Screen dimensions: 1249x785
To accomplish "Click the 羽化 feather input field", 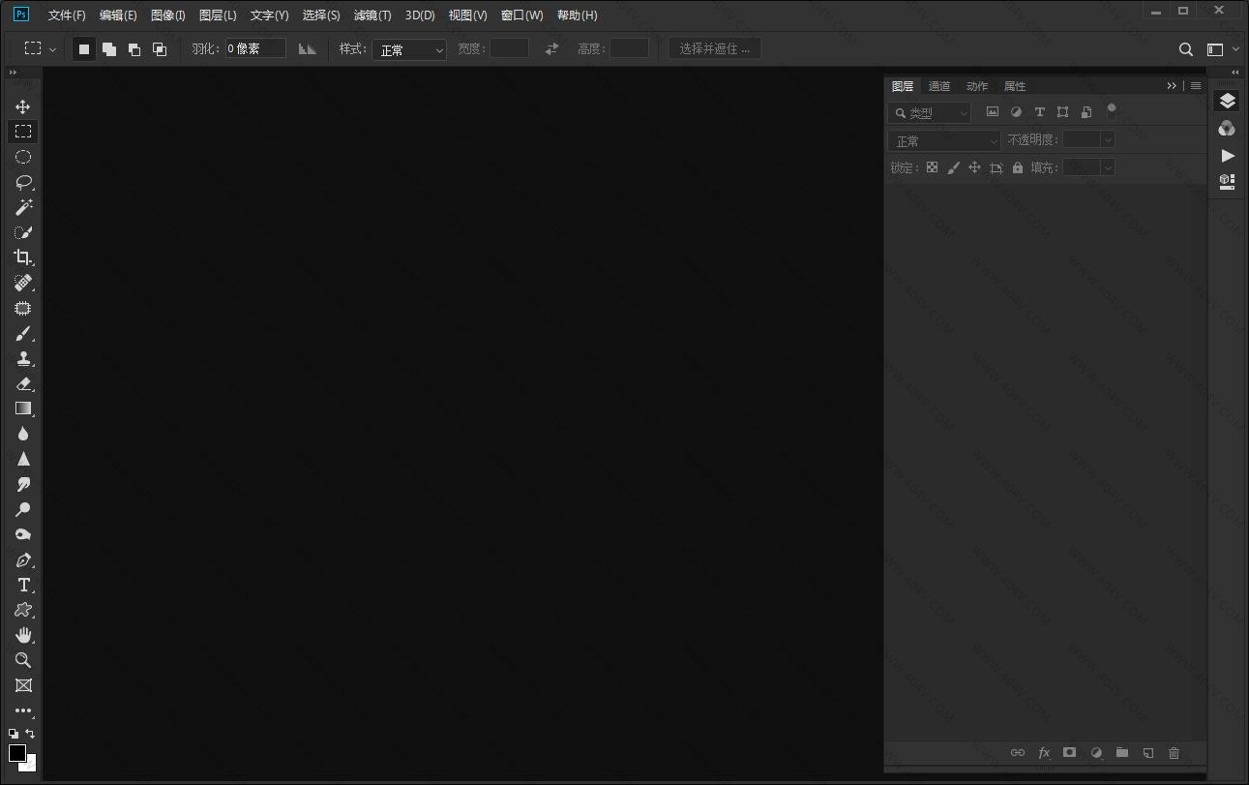I will point(255,48).
